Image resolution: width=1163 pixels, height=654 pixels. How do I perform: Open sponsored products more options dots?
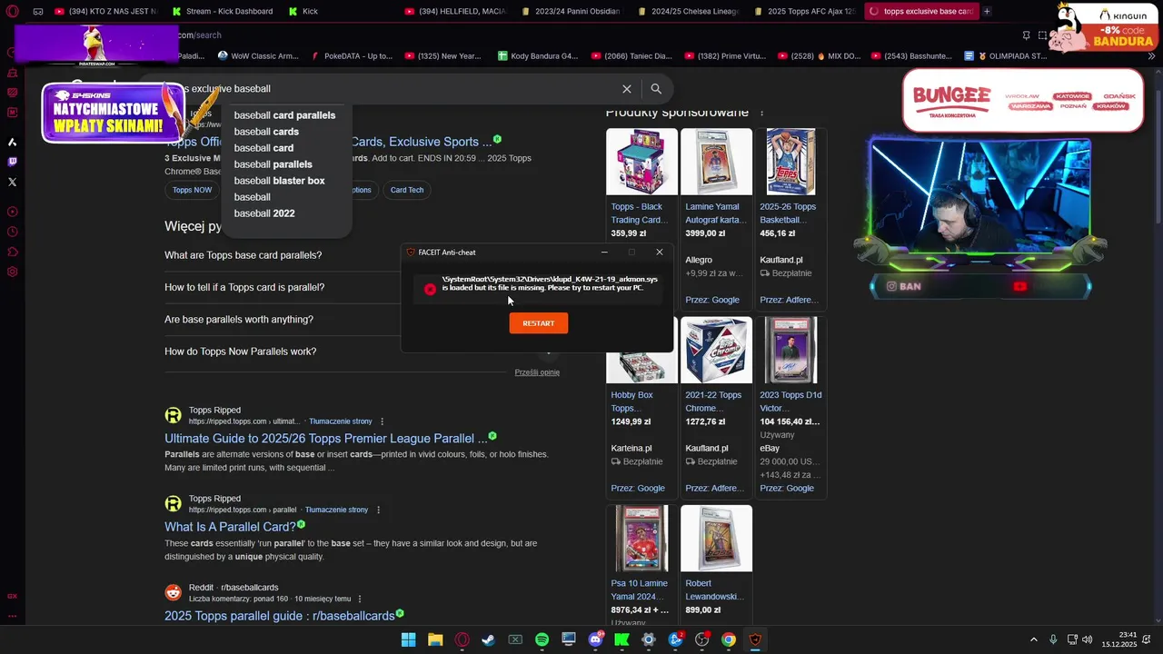761,113
